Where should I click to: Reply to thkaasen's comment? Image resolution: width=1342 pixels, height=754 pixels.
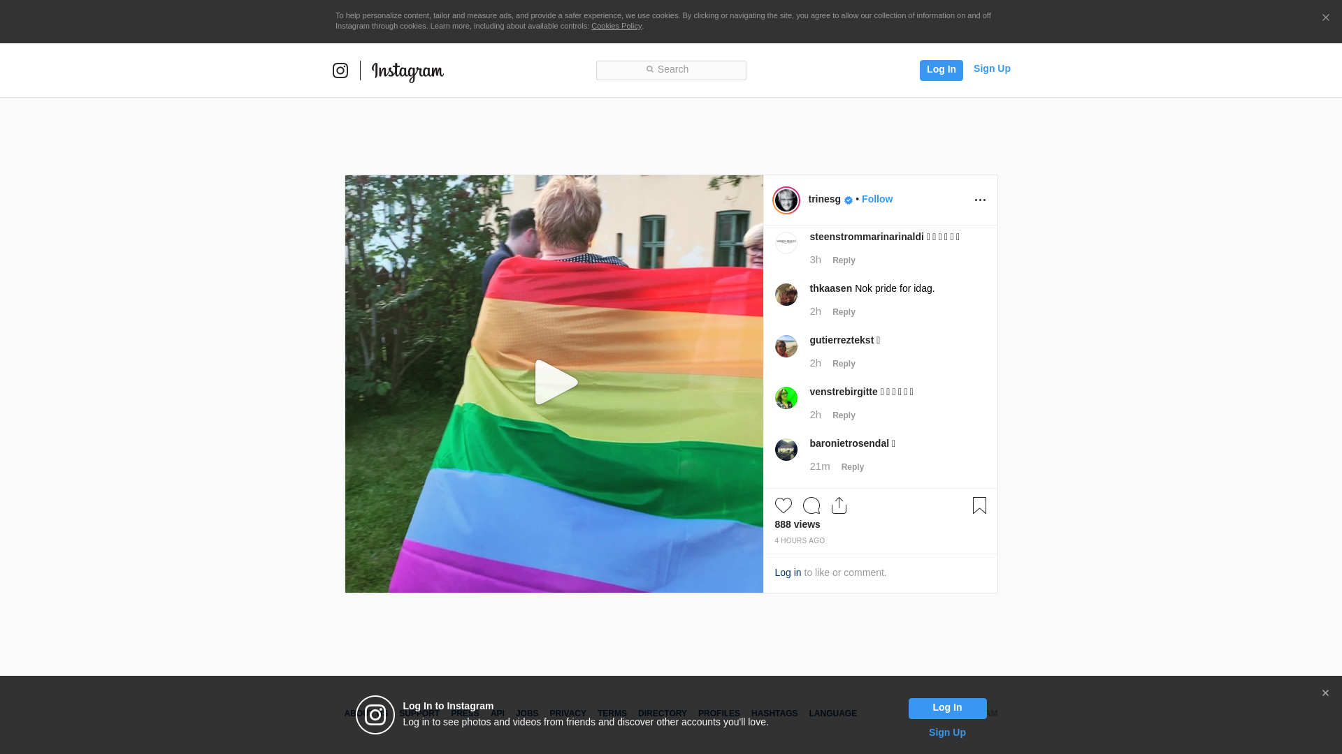[844, 312]
